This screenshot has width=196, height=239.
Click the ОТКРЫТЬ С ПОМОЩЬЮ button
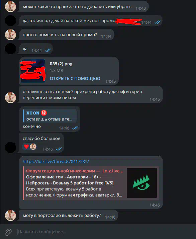(x=75, y=79)
